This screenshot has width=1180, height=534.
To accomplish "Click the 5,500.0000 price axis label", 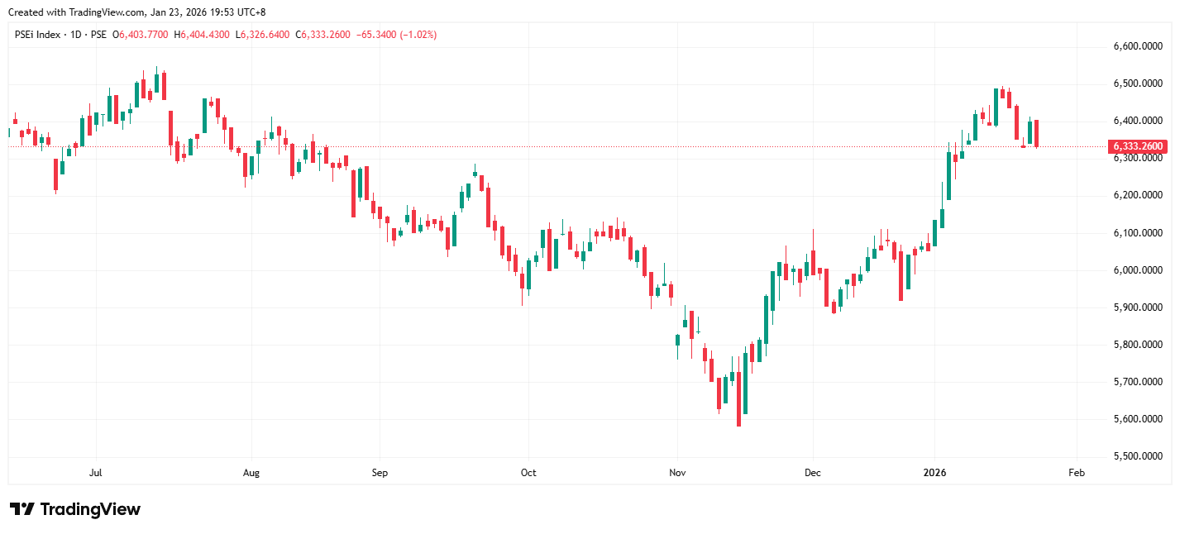I will point(1138,456).
